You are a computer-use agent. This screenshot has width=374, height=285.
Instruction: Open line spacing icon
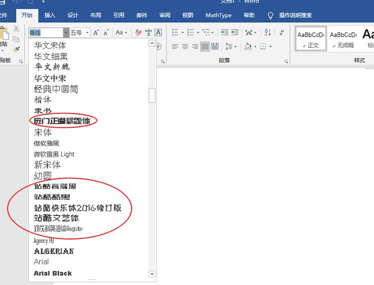(229, 46)
